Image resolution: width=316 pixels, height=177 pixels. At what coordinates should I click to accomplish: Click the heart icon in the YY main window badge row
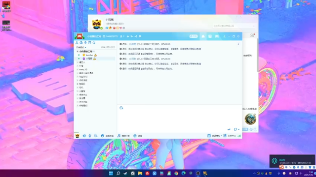120,28
